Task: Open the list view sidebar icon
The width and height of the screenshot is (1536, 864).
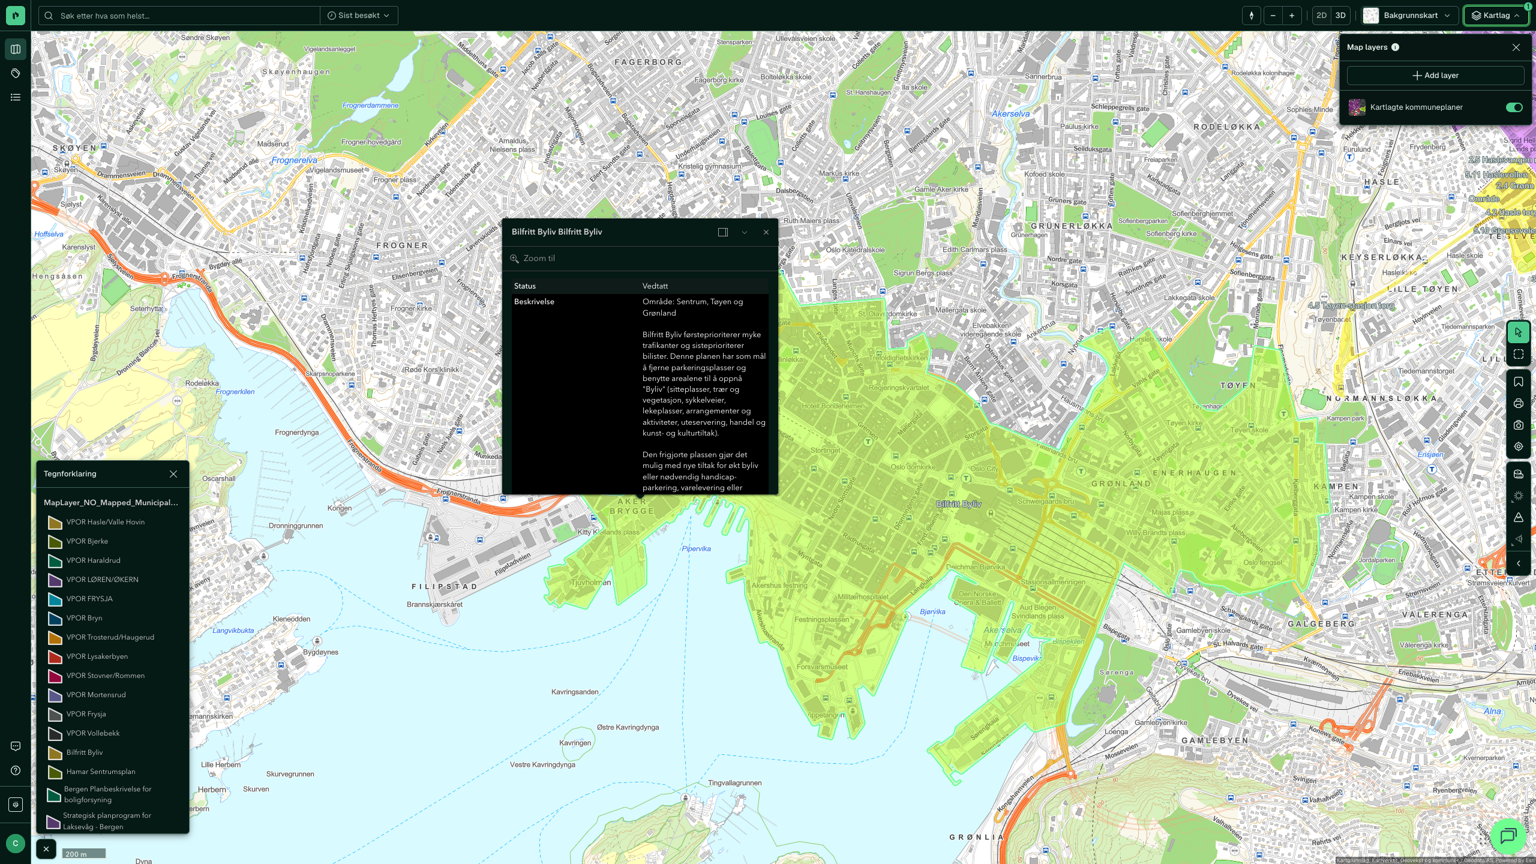Action: pyautogui.click(x=16, y=97)
